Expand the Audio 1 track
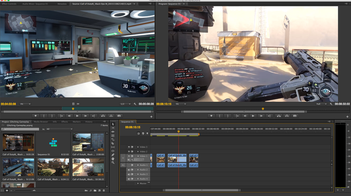Viewport: 351px width, 196px height. 138,165
